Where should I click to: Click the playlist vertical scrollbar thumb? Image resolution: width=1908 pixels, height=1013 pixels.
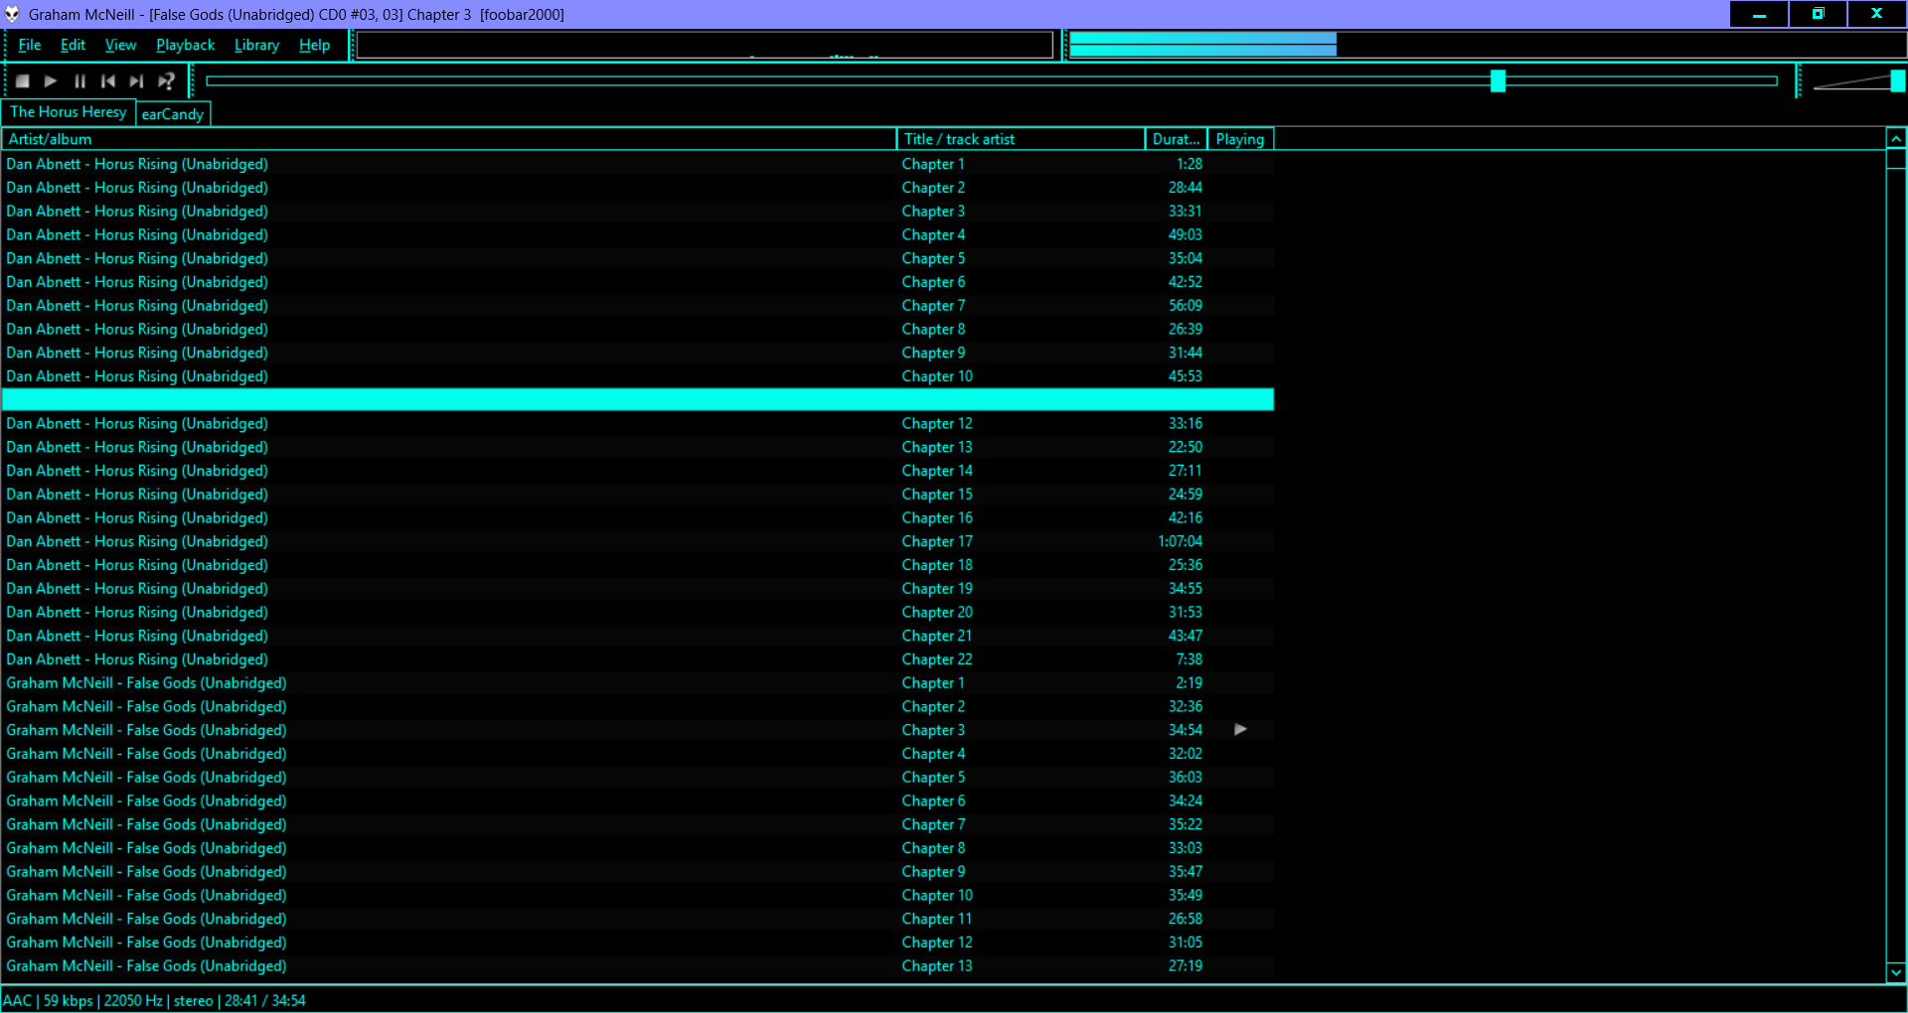[x=1896, y=159]
